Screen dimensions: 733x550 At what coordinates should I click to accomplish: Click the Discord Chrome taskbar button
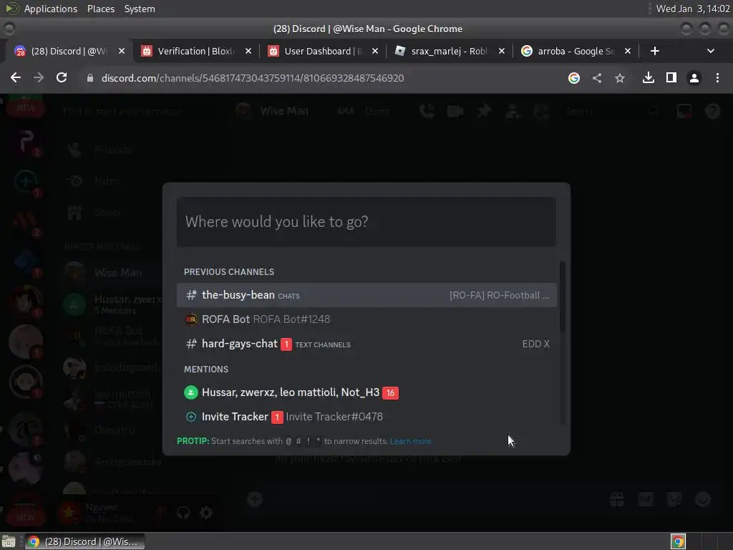pos(84,541)
